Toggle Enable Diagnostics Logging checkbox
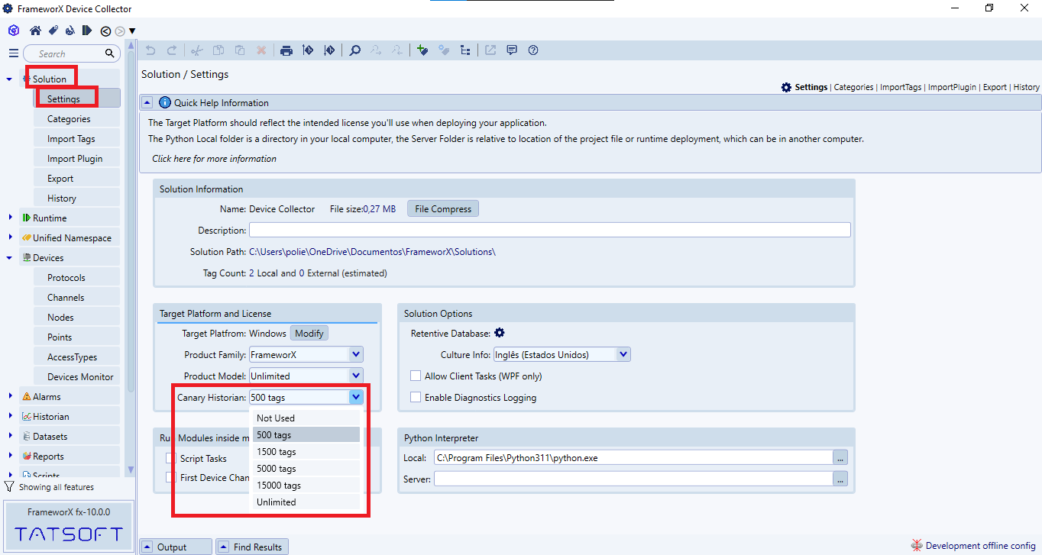The height and width of the screenshot is (555, 1042). click(x=416, y=398)
